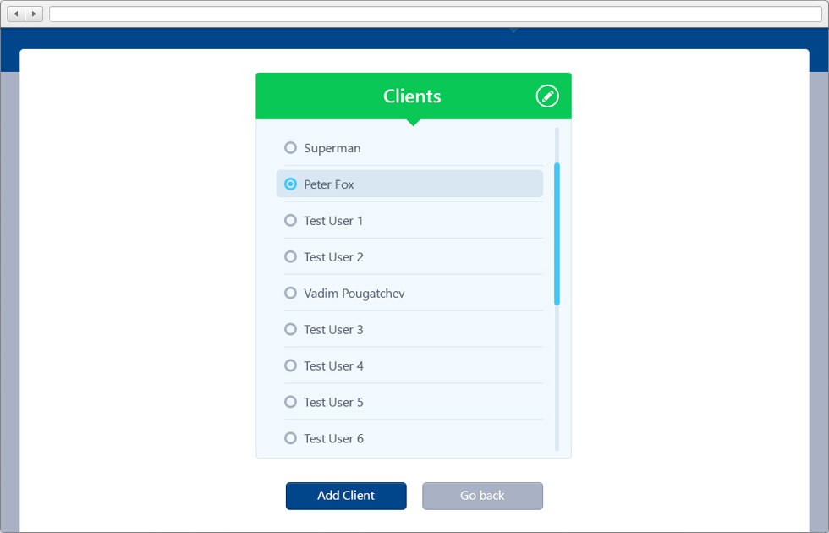Click the Test User 5 label
The height and width of the screenshot is (533, 829).
click(x=333, y=403)
